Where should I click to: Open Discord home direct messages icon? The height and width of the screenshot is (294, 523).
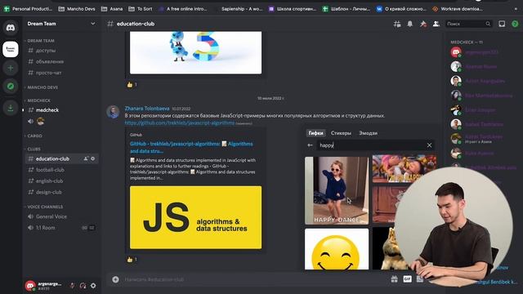(11, 28)
